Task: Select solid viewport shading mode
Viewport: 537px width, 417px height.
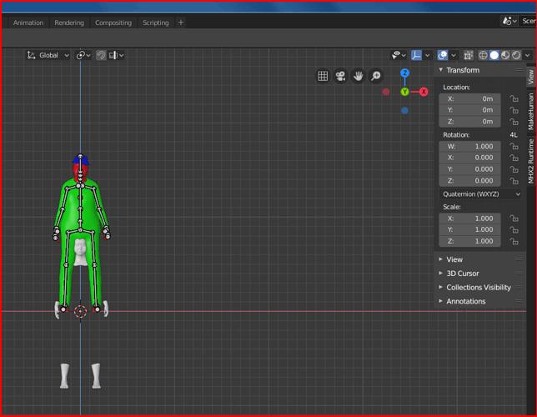Action: [494, 55]
